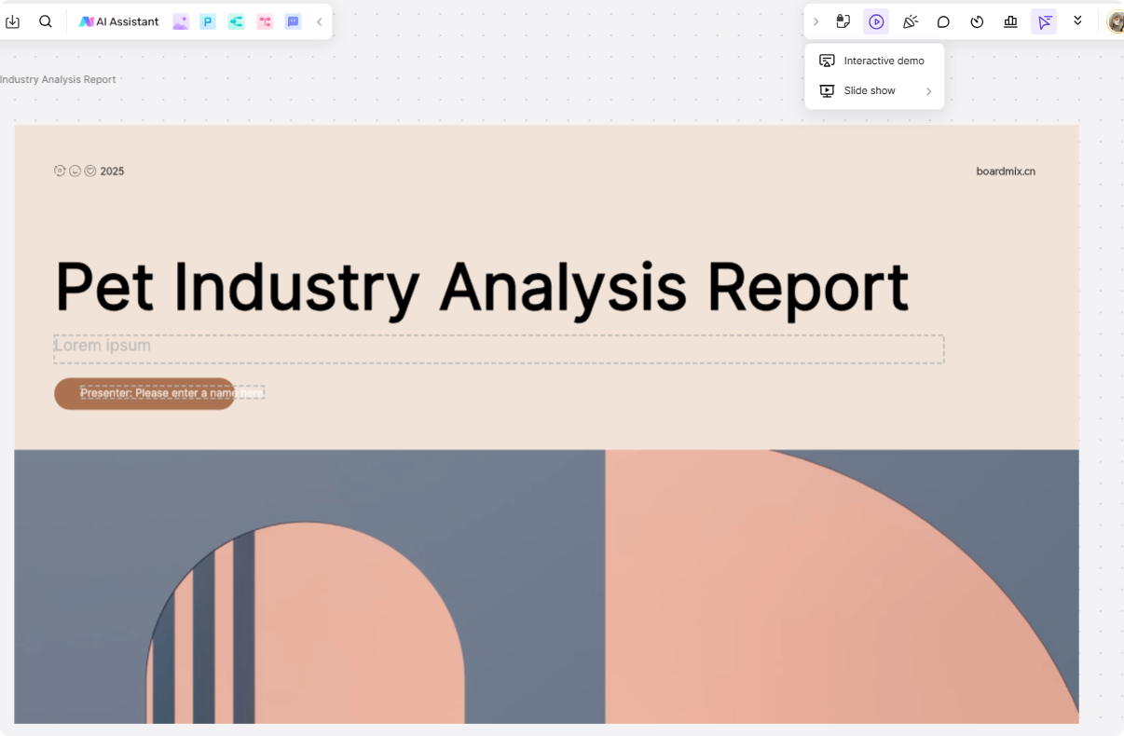Open the purple AI chat bubble icon
Viewport: 1124px width, 736px height.
pyautogui.click(x=293, y=21)
